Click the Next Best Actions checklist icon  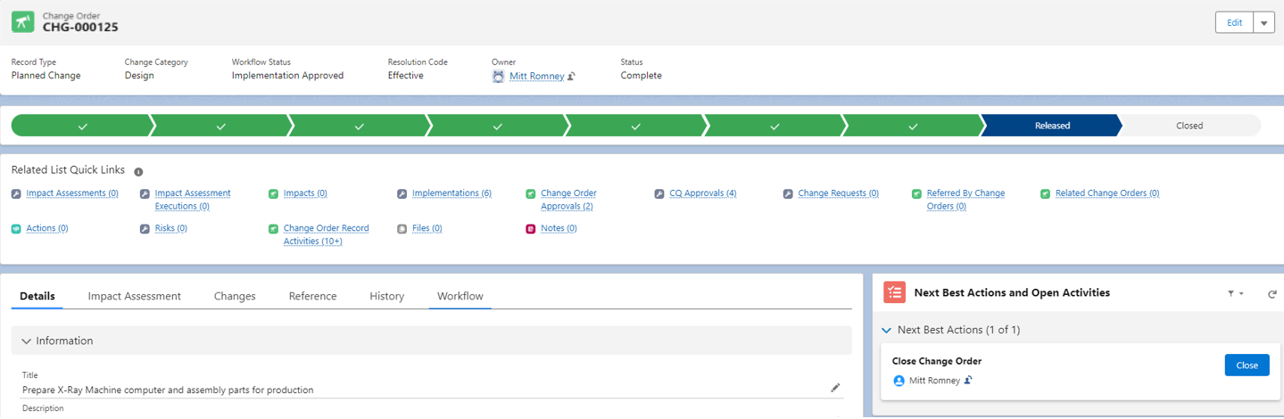click(x=894, y=292)
